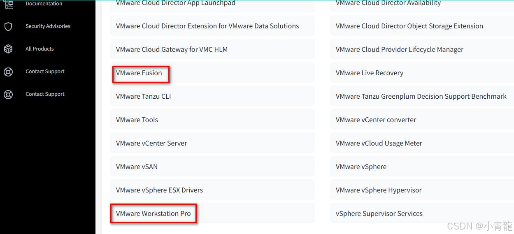Open VMware Cloud Gateway for VMC HLM

(212, 49)
